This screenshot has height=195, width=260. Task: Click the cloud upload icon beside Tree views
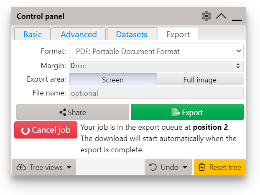click(21, 167)
